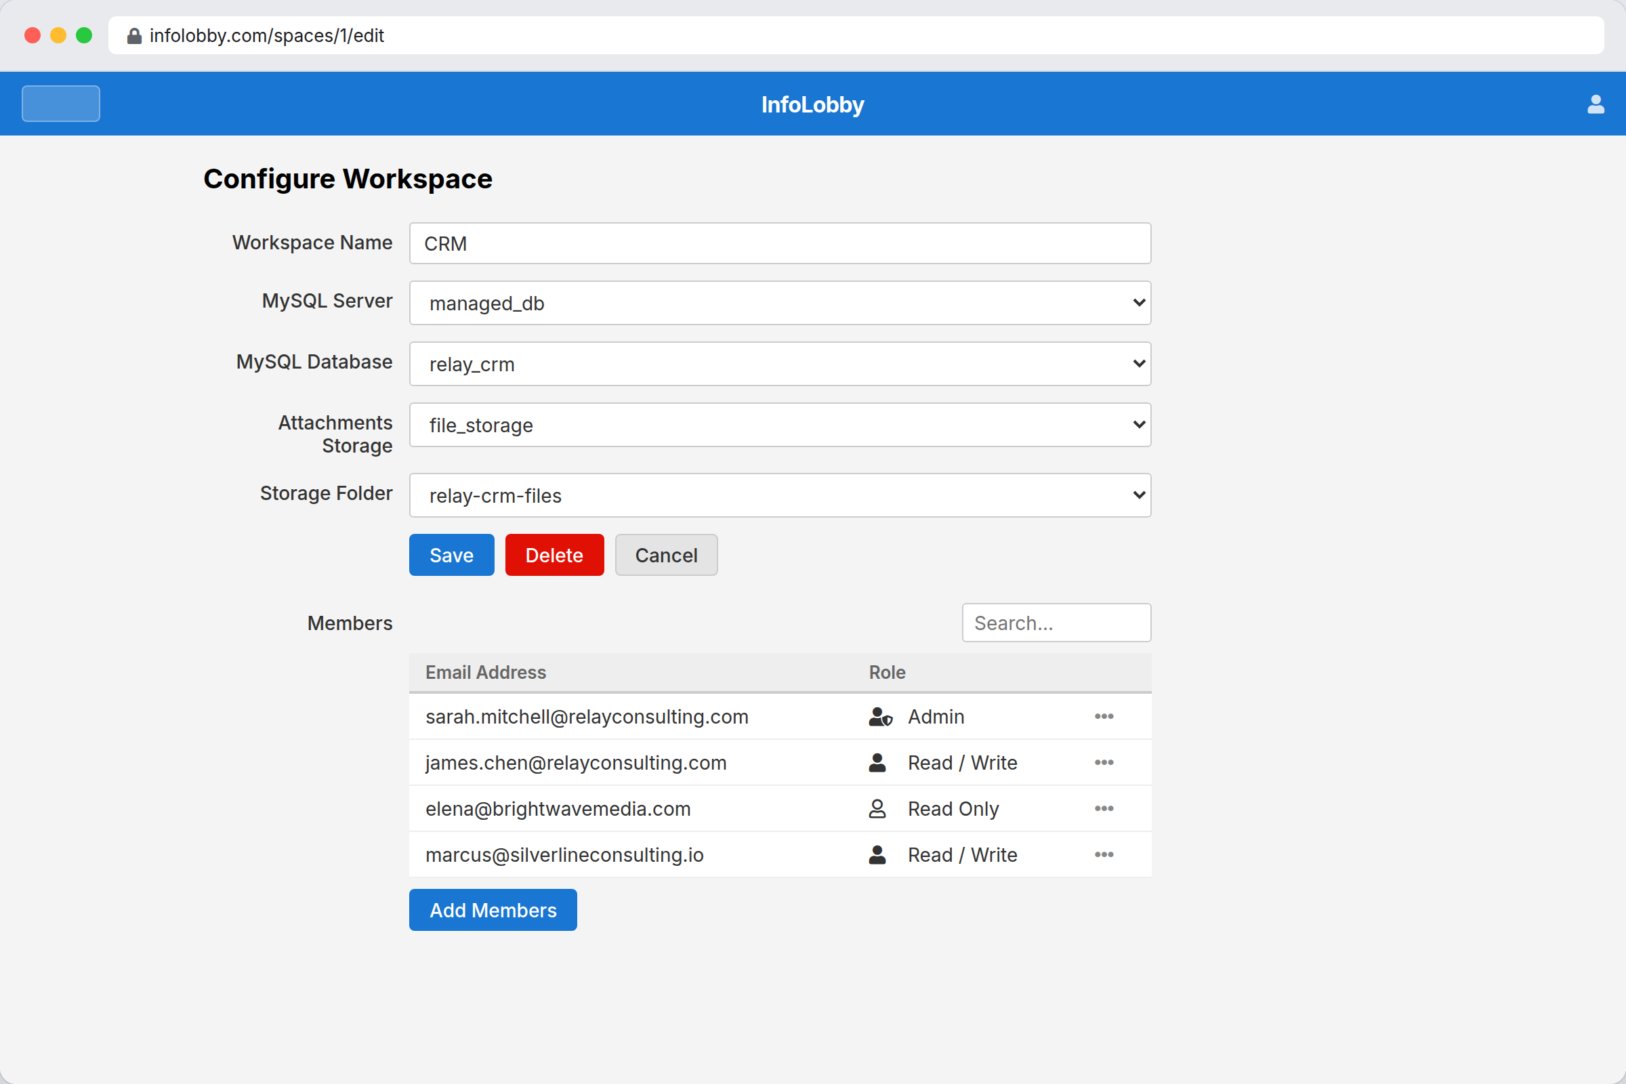
Task: Click the members Search field
Action: 1056,622
